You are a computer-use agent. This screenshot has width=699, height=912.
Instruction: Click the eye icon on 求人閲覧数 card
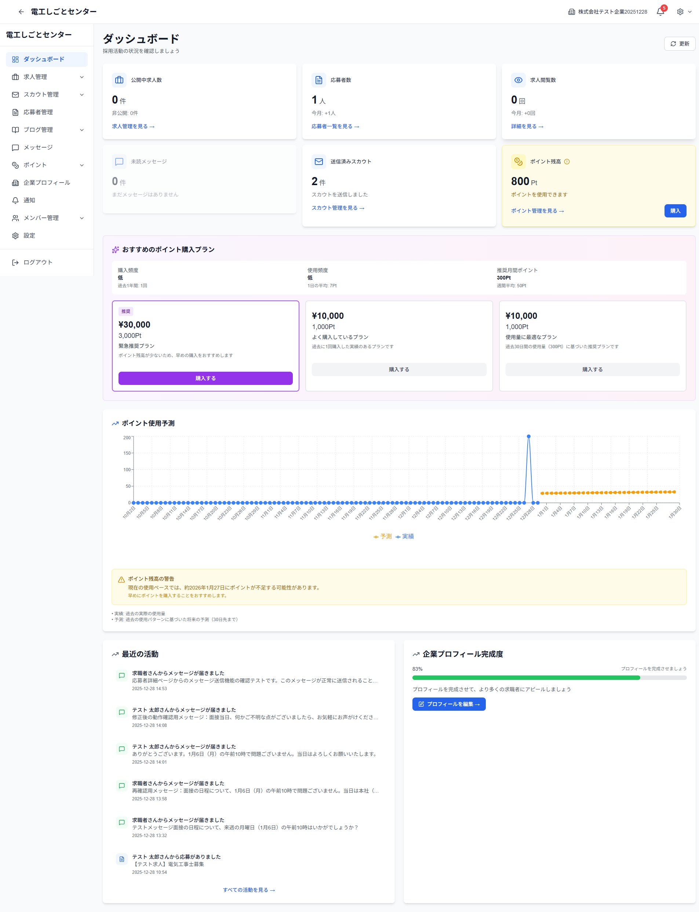coord(518,80)
